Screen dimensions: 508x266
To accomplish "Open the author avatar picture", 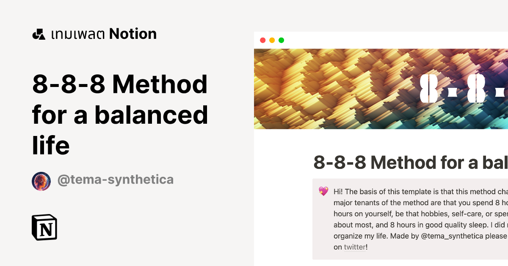I will pyautogui.click(x=41, y=181).
